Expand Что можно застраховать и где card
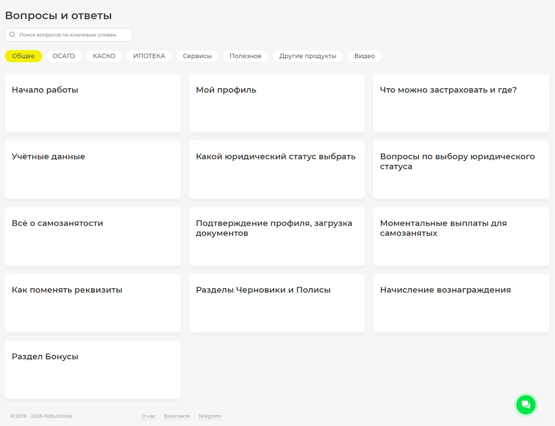Screen dimensions: 555x426 tap(460, 103)
